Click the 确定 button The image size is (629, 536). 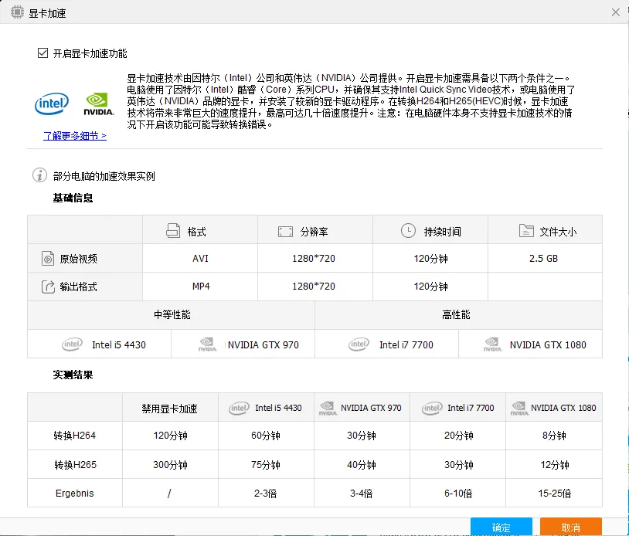(501, 527)
